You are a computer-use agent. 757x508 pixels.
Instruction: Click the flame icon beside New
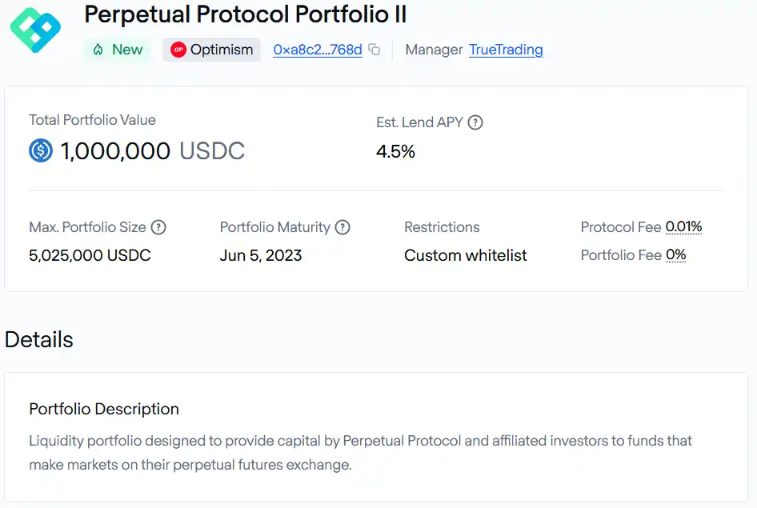(x=98, y=50)
